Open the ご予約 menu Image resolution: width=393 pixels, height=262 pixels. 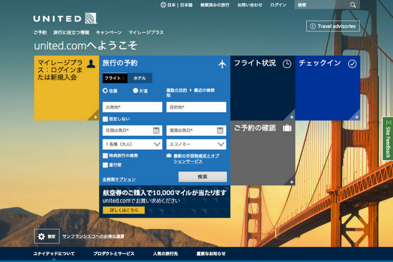tap(40, 32)
